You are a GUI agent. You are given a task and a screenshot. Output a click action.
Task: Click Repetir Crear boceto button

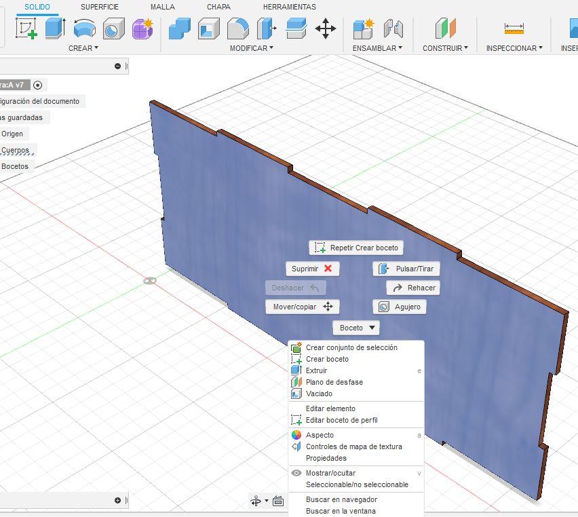[x=356, y=248]
